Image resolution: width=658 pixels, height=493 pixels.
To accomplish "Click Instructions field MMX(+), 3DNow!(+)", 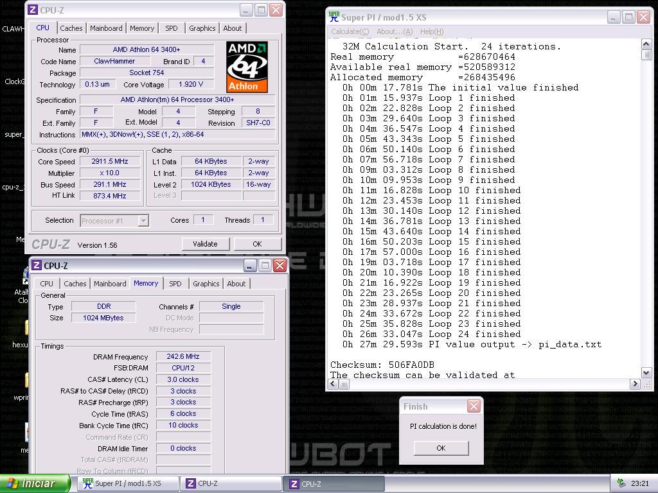I will [177, 135].
